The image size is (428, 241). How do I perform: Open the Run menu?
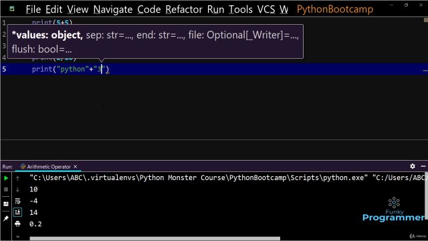tap(215, 9)
